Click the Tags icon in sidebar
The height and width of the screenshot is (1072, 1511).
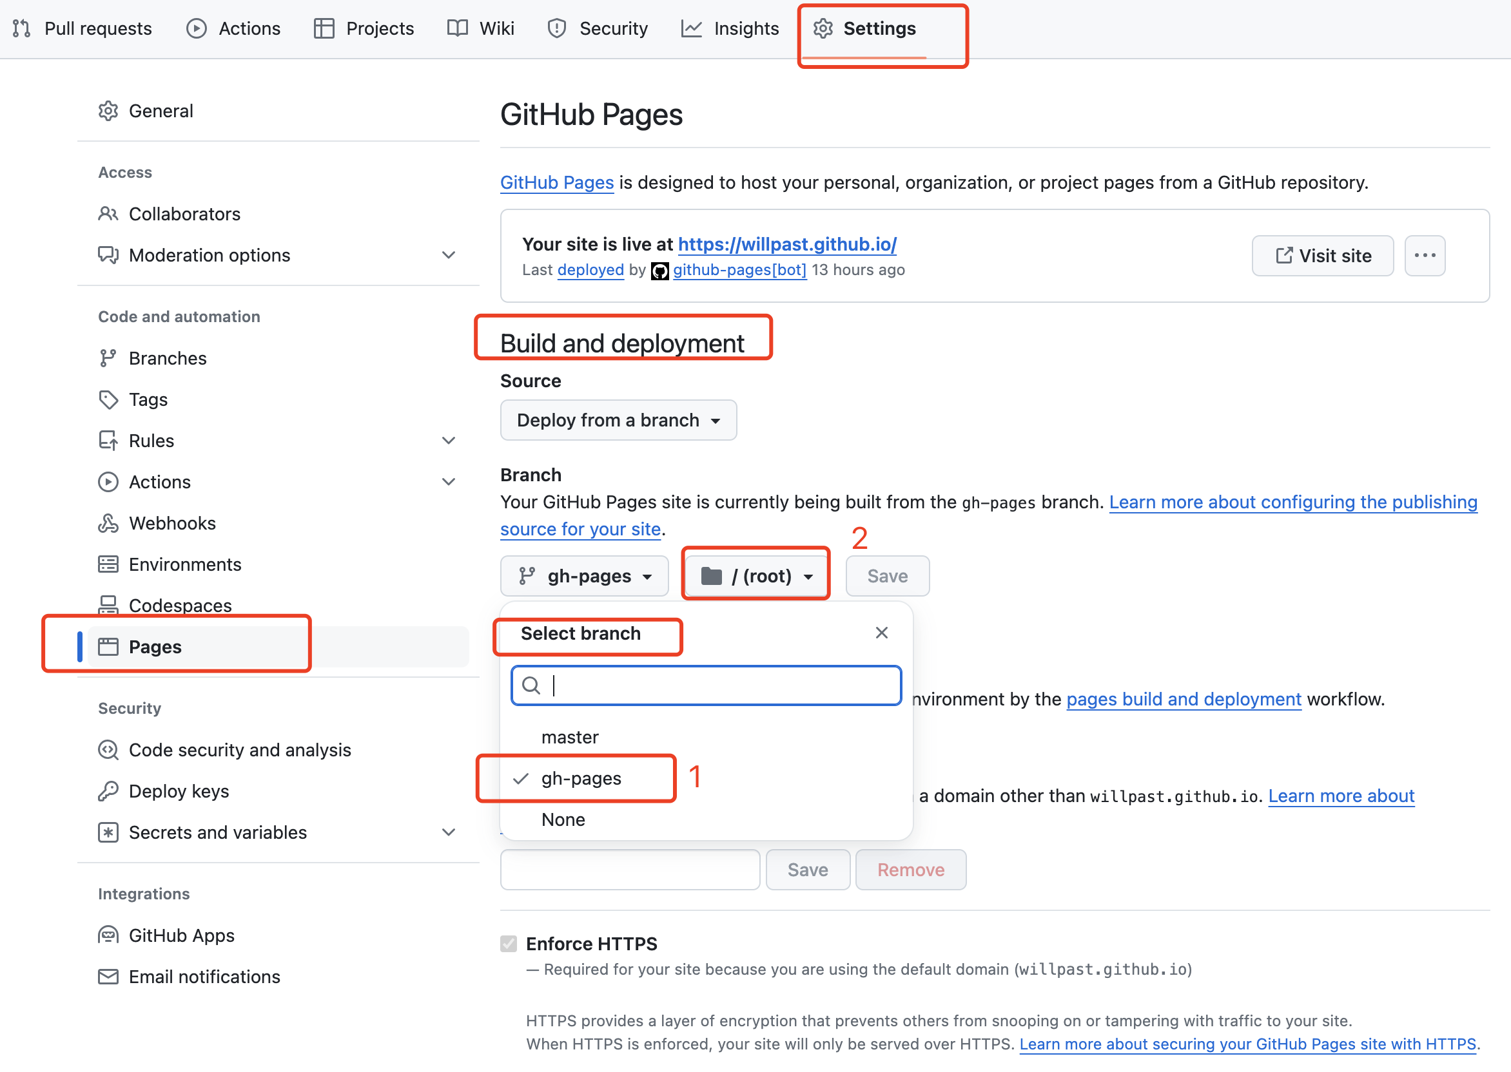pyautogui.click(x=108, y=399)
